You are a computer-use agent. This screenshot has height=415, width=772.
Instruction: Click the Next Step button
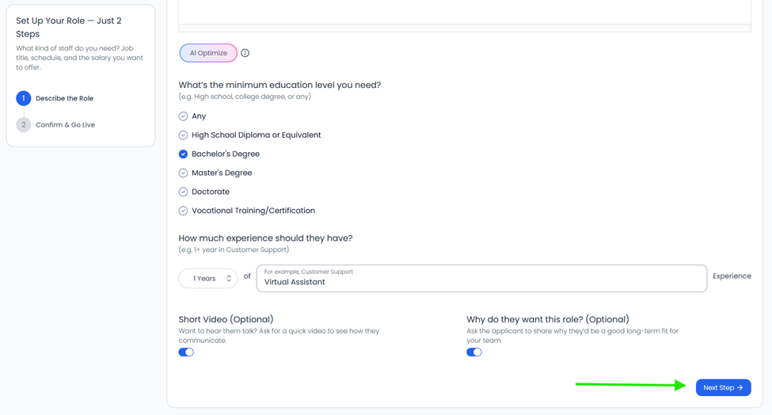[723, 387]
